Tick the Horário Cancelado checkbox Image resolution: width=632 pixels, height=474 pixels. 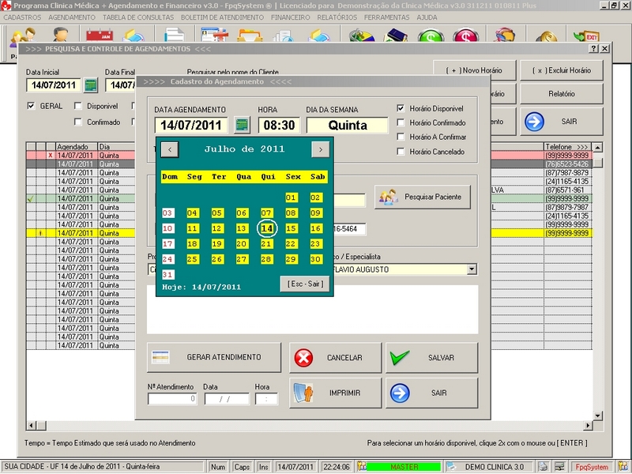click(x=401, y=152)
